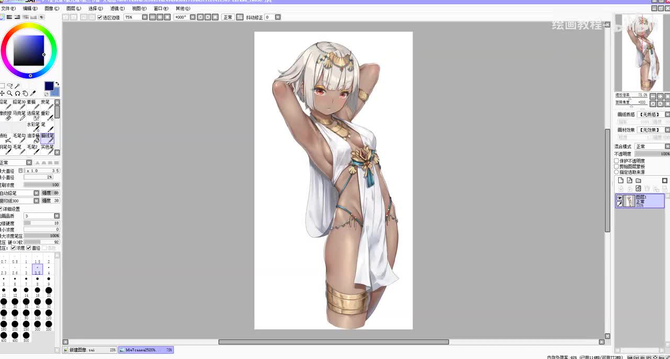Open the rotation angle +000° dropdown
Screen dimensions: 670x359
point(193,17)
